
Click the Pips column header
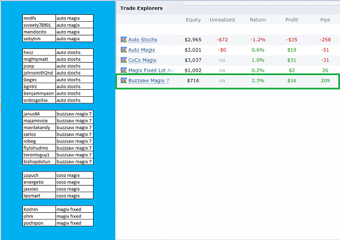(325, 20)
